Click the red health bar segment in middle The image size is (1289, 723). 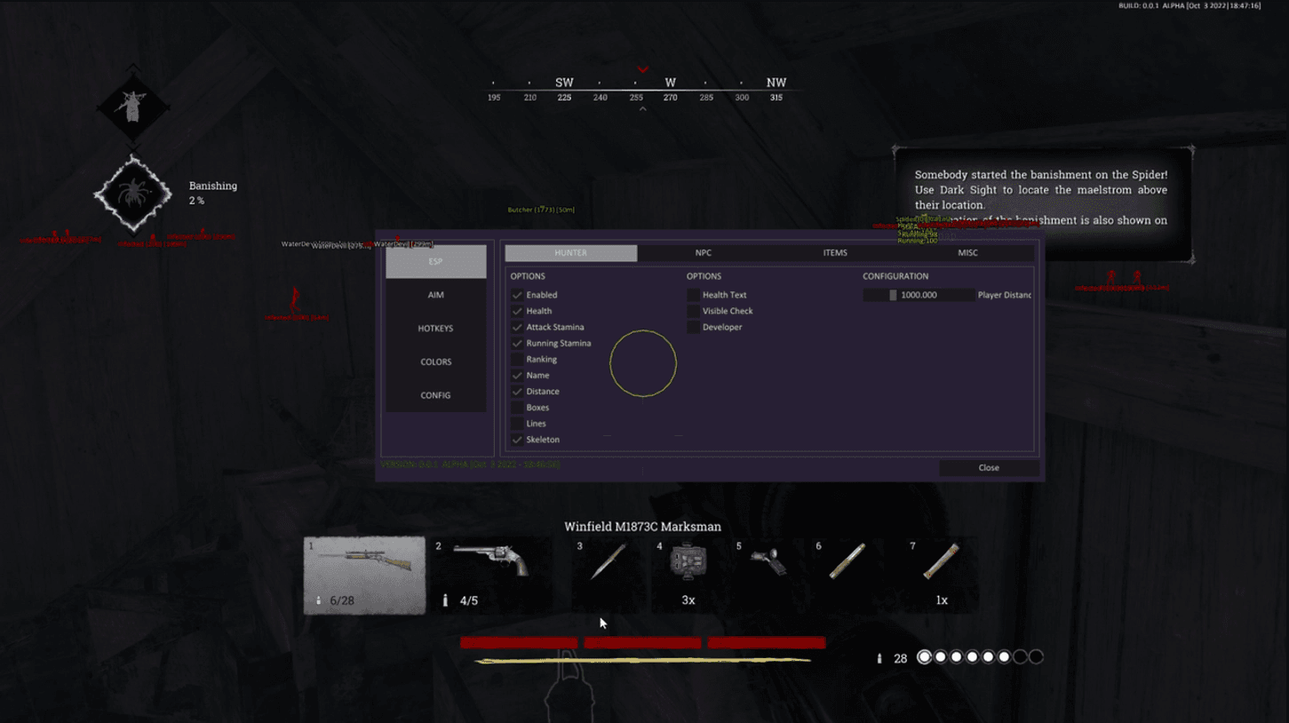click(x=642, y=642)
